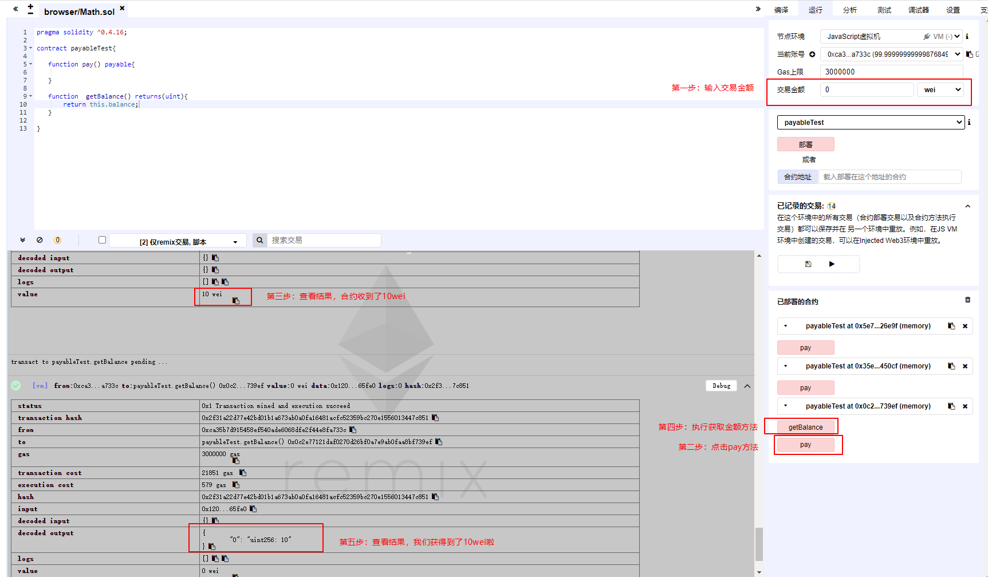Copy the transaction hash value in lower log
The height and width of the screenshot is (577, 988).
[x=435, y=418]
